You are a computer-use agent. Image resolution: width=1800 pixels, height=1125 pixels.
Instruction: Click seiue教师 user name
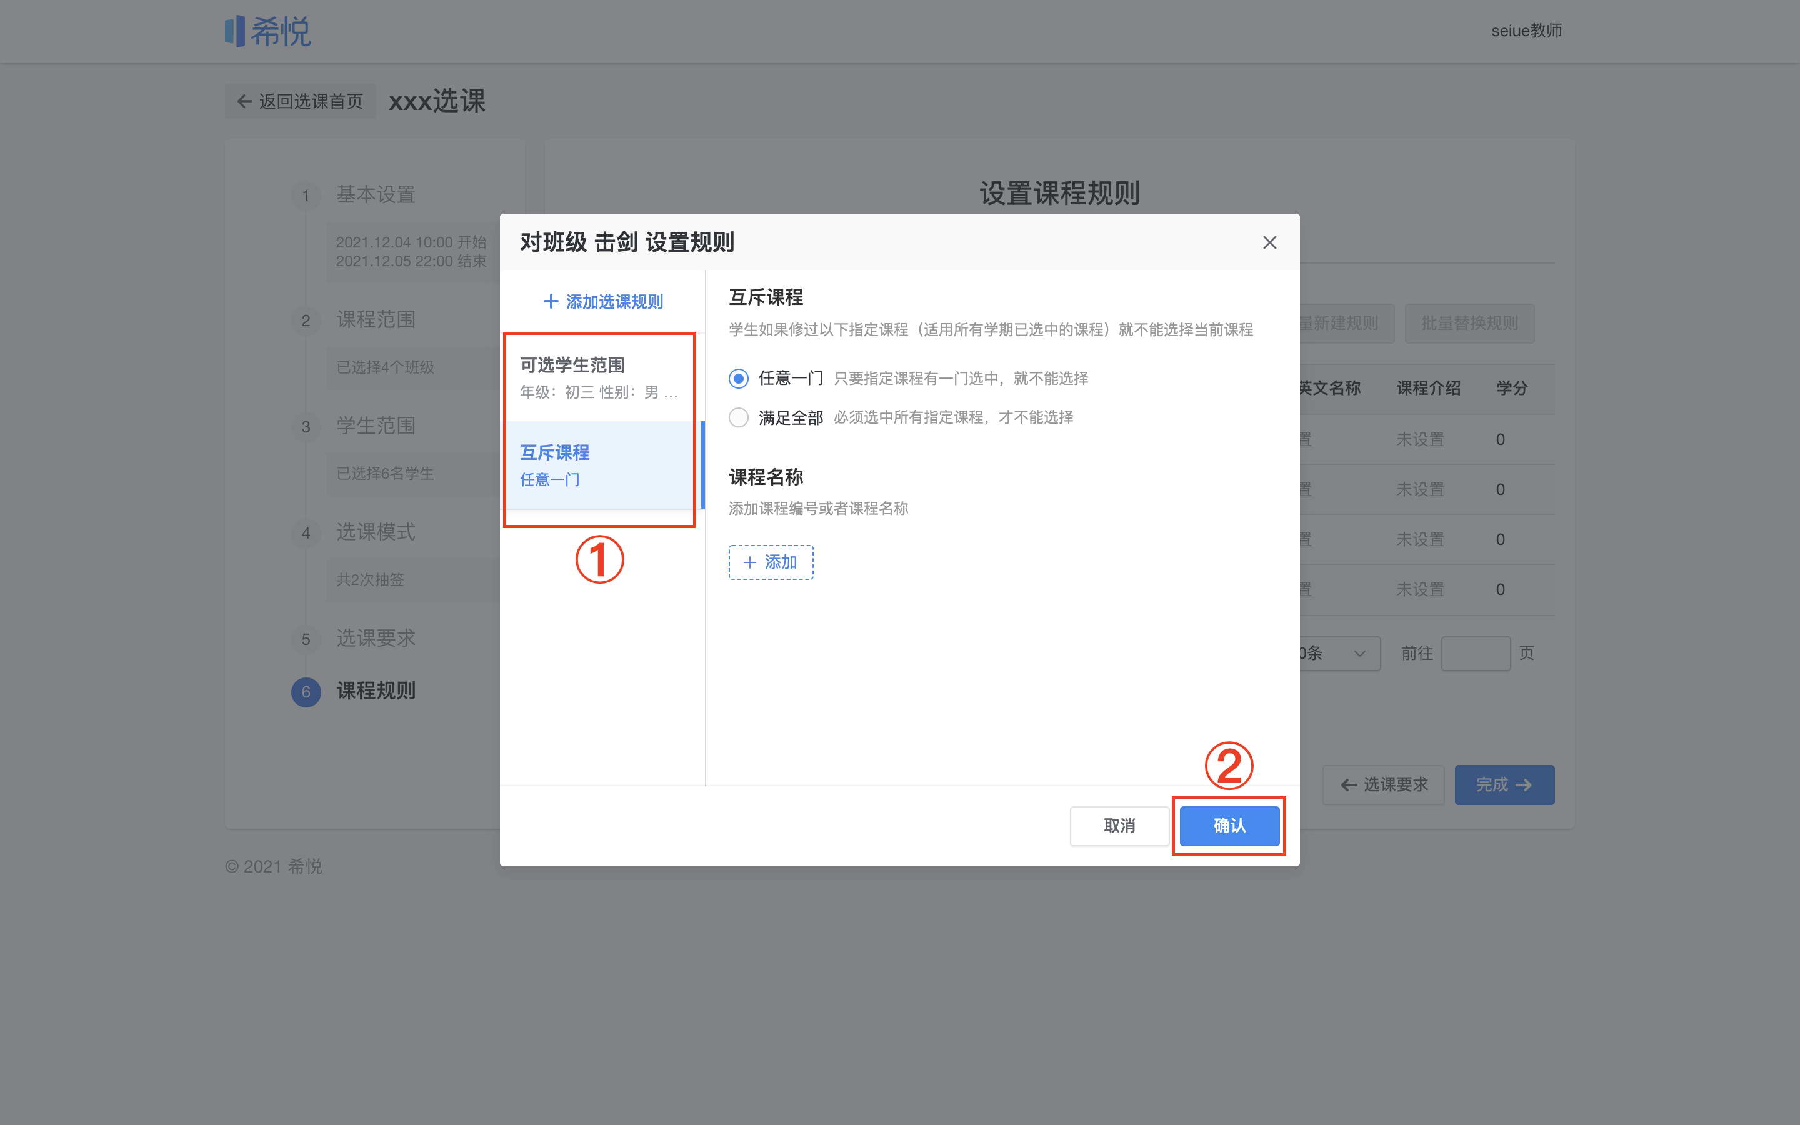(x=1526, y=31)
